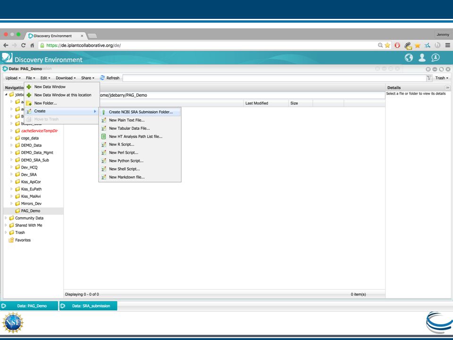The height and width of the screenshot is (340, 453).
Task: Open Shared With Me folder
Action: 29,225
